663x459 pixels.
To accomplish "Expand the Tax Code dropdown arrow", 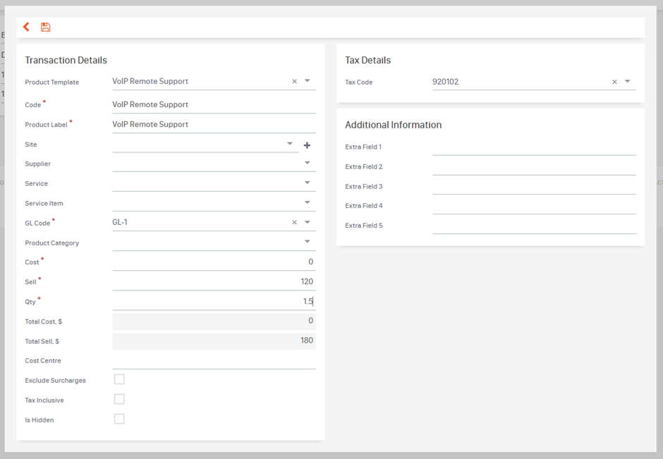I will point(628,82).
